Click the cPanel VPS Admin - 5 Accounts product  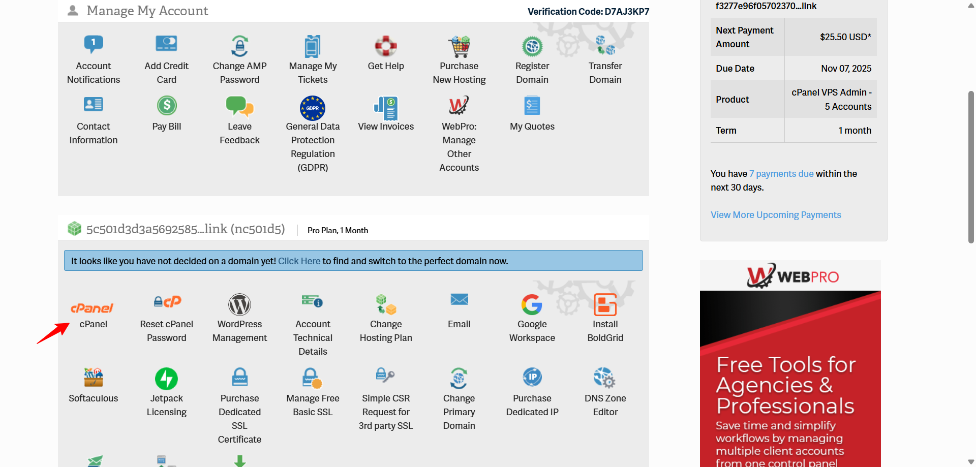coord(831,100)
